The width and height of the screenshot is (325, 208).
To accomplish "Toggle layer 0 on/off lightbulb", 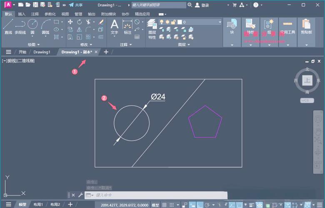I will tap(162, 22).
